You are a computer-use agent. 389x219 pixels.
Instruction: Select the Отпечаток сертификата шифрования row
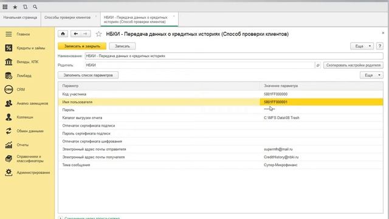[x=221, y=141]
